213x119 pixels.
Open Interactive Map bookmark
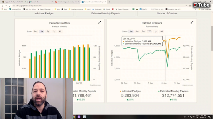173,9
